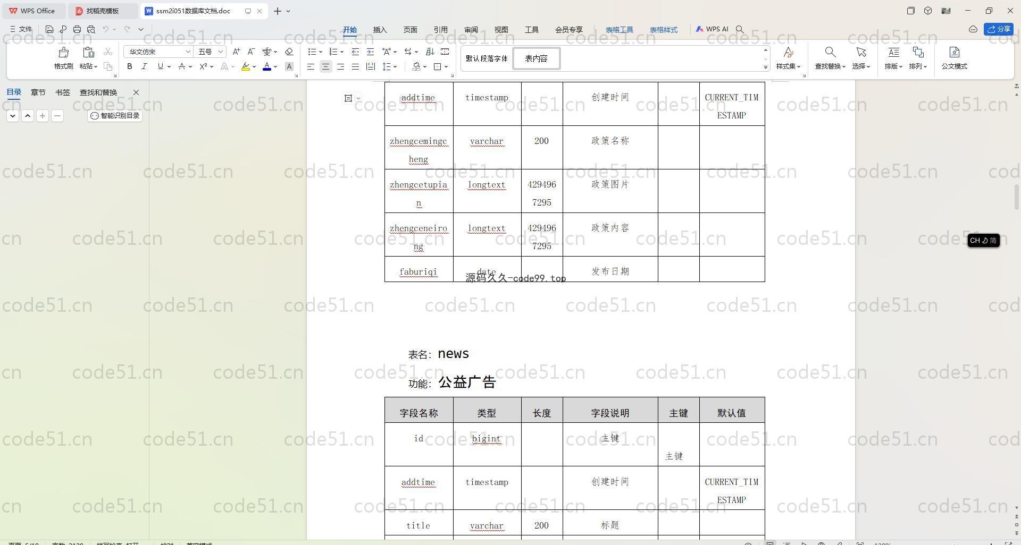Toggle Underline formatting

pos(160,66)
